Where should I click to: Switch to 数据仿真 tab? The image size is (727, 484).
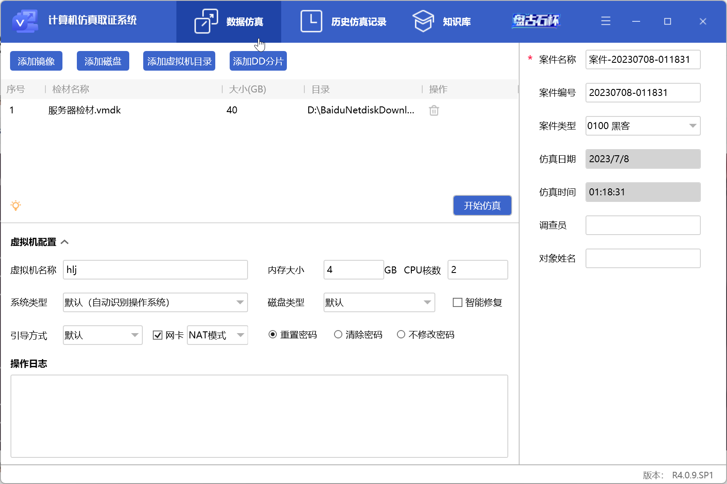click(x=229, y=21)
